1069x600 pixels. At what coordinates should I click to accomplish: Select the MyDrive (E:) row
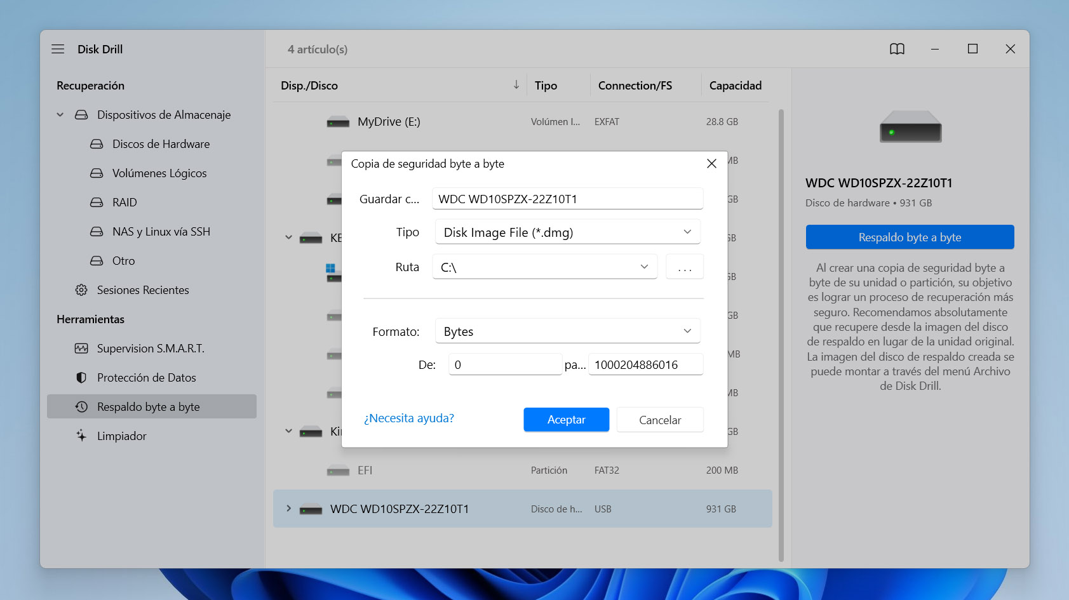coord(523,122)
